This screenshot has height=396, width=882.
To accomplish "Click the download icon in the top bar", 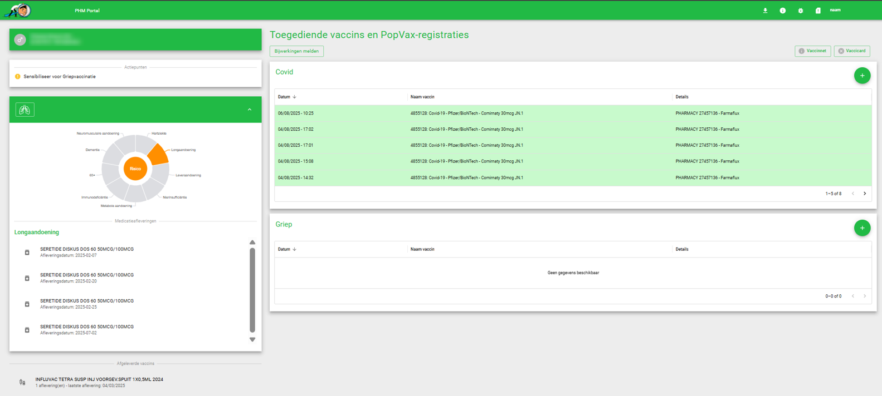I will [x=765, y=11].
